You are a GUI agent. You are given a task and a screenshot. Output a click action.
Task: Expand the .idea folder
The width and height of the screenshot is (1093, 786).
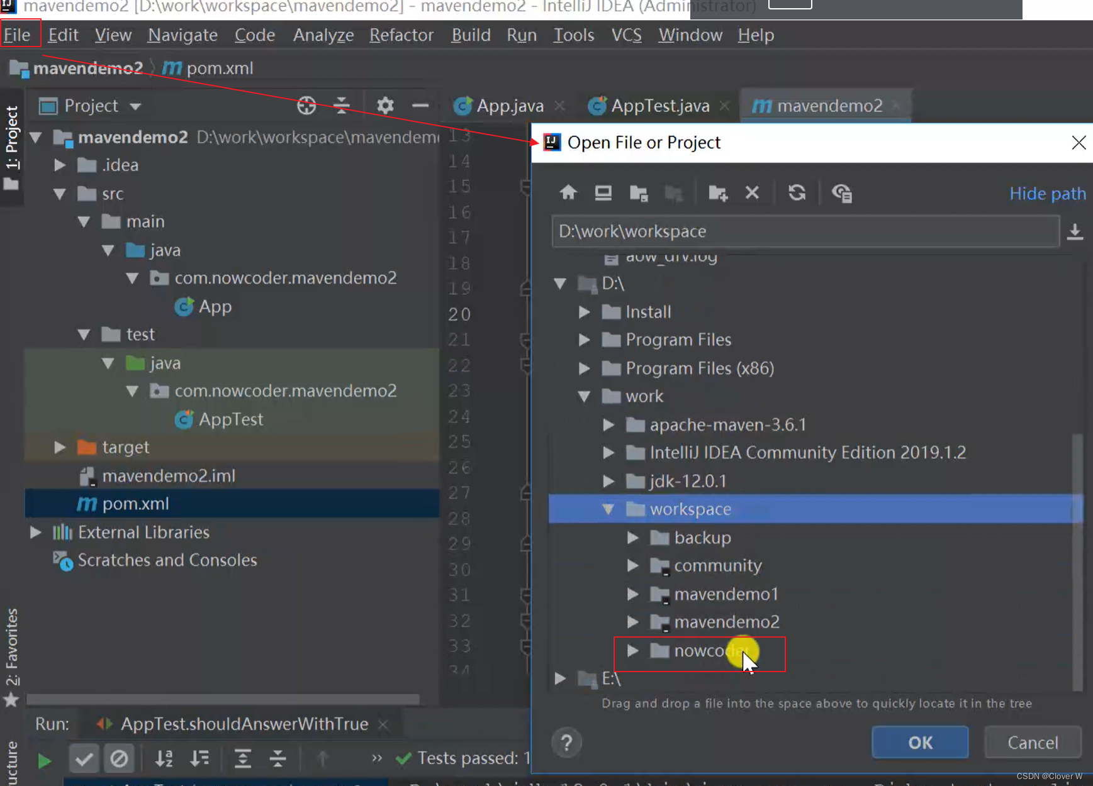60,165
